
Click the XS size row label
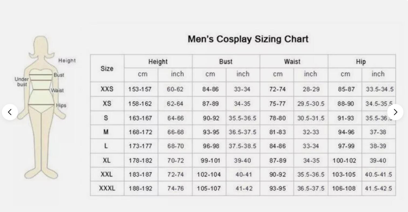point(107,104)
